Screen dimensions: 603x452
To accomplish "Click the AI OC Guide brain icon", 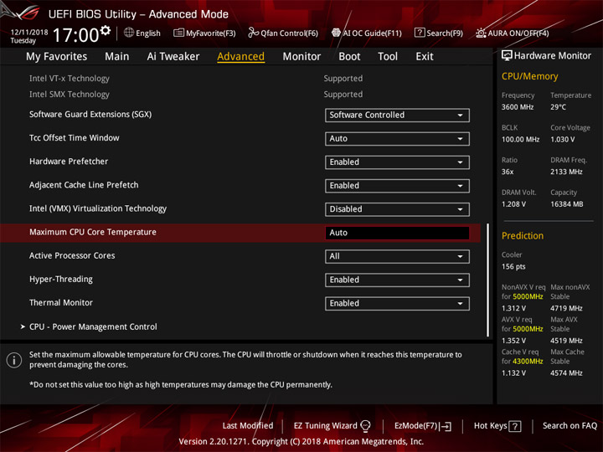I will pos(336,33).
